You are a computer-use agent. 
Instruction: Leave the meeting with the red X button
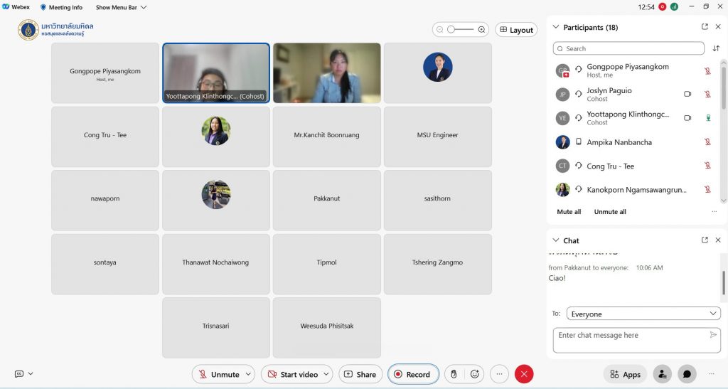click(524, 374)
